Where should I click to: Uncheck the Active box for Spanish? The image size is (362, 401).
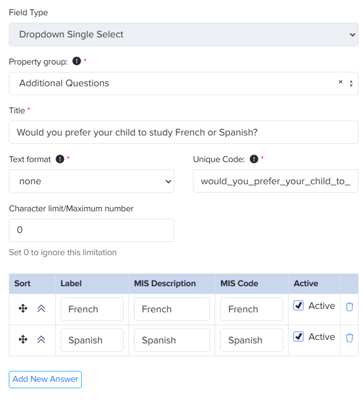pyautogui.click(x=298, y=337)
